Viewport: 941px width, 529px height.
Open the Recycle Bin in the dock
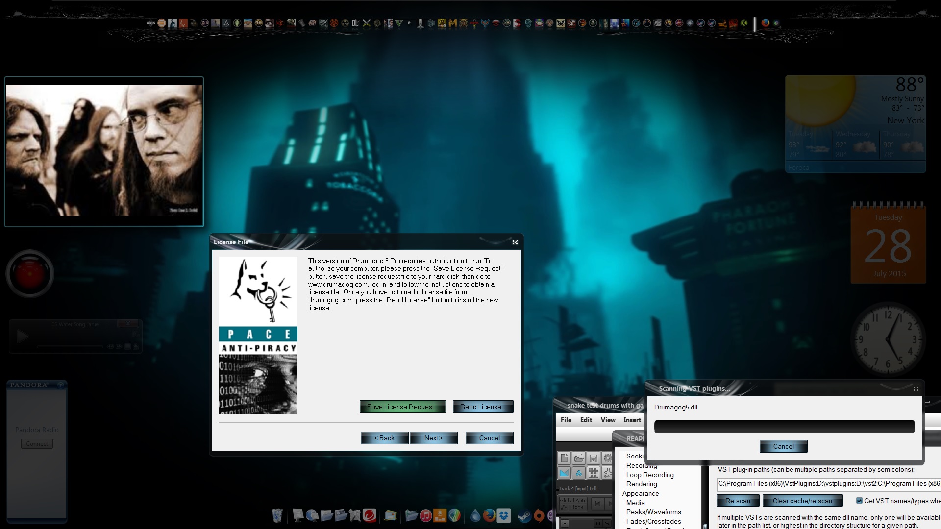pos(277,515)
